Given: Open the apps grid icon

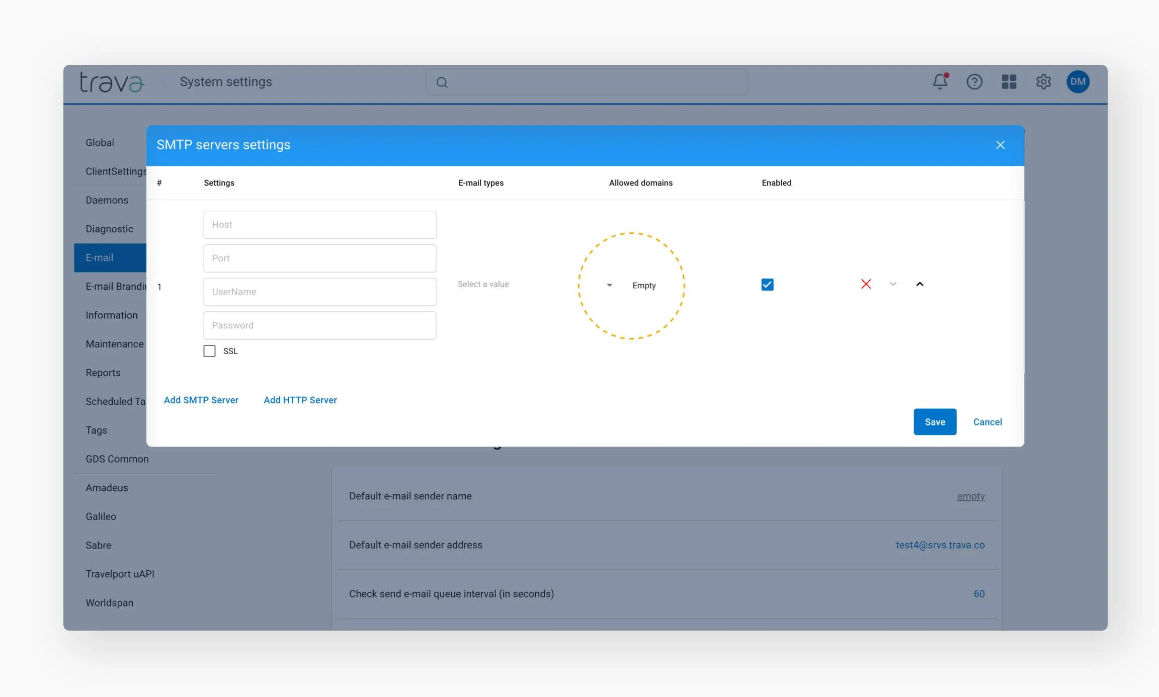Looking at the screenshot, I should 1009,81.
